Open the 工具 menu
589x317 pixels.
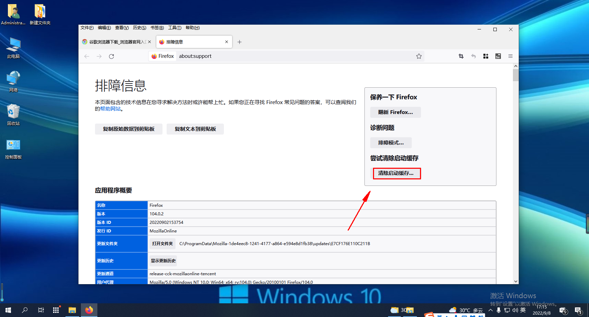(175, 28)
